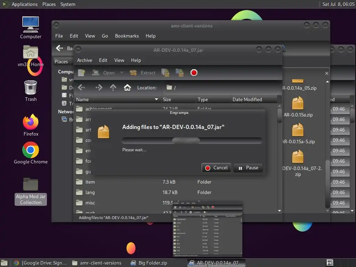Click Back button in amr-client-versions window

click(x=65, y=48)
